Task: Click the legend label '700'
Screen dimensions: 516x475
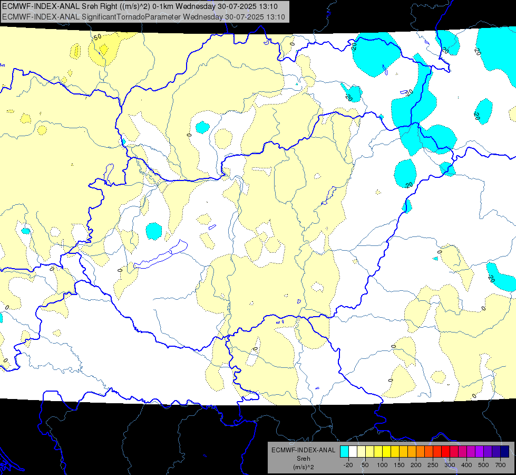Action: click(x=500, y=465)
